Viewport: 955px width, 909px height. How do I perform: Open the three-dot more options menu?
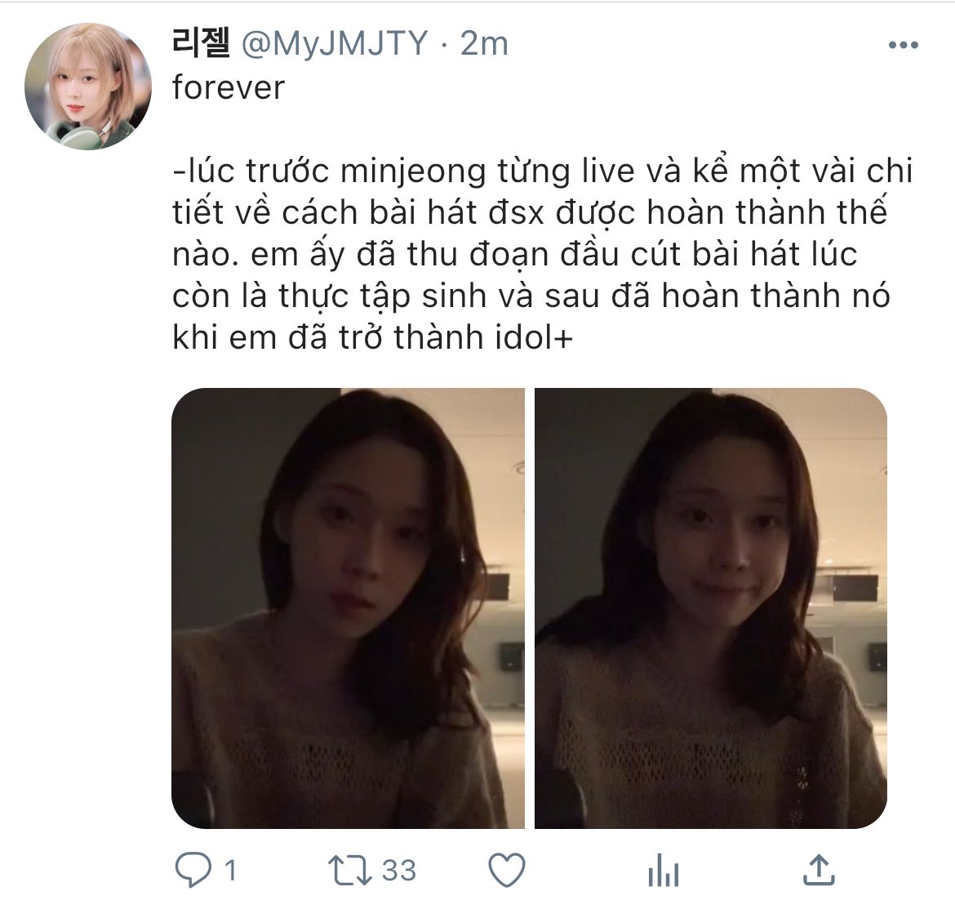tap(904, 44)
